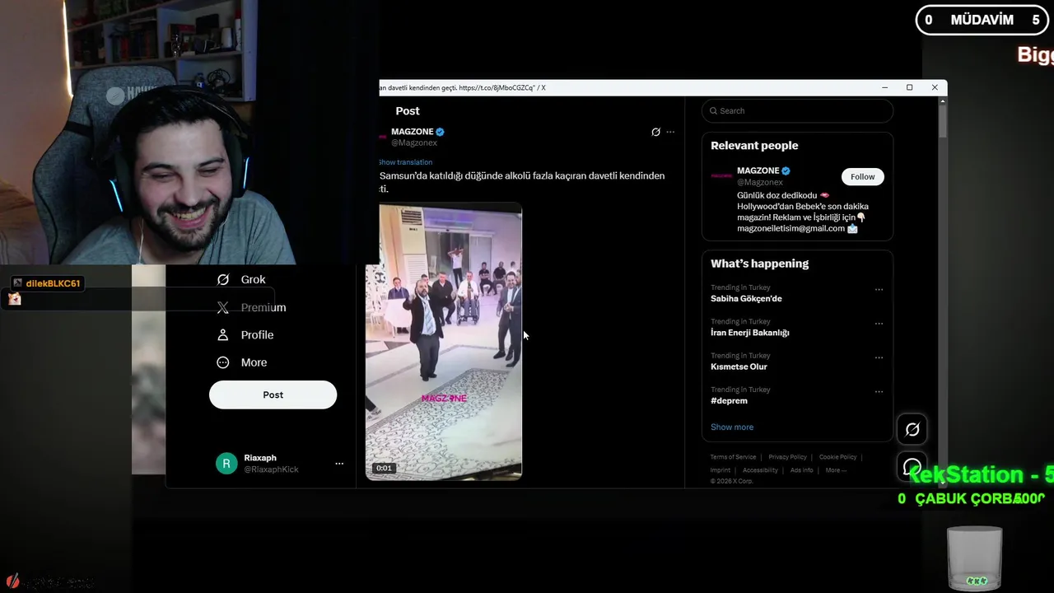This screenshot has width=1054, height=593.
Task: Maximize the X browser window
Action: point(909,87)
